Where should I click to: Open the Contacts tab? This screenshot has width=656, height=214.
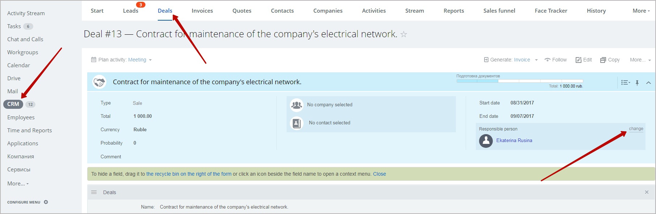point(282,11)
